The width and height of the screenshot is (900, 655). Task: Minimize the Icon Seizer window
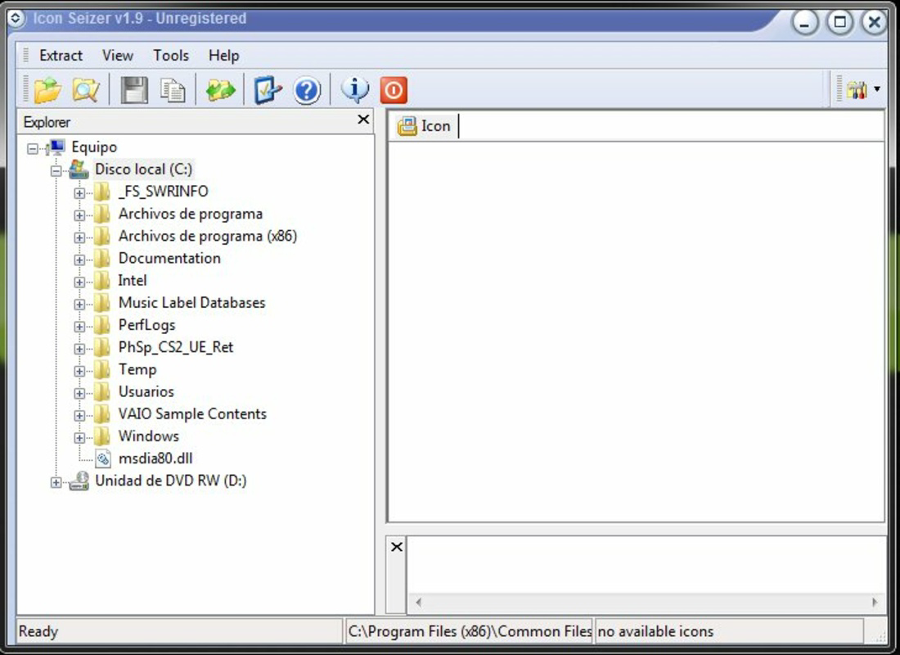(x=805, y=22)
